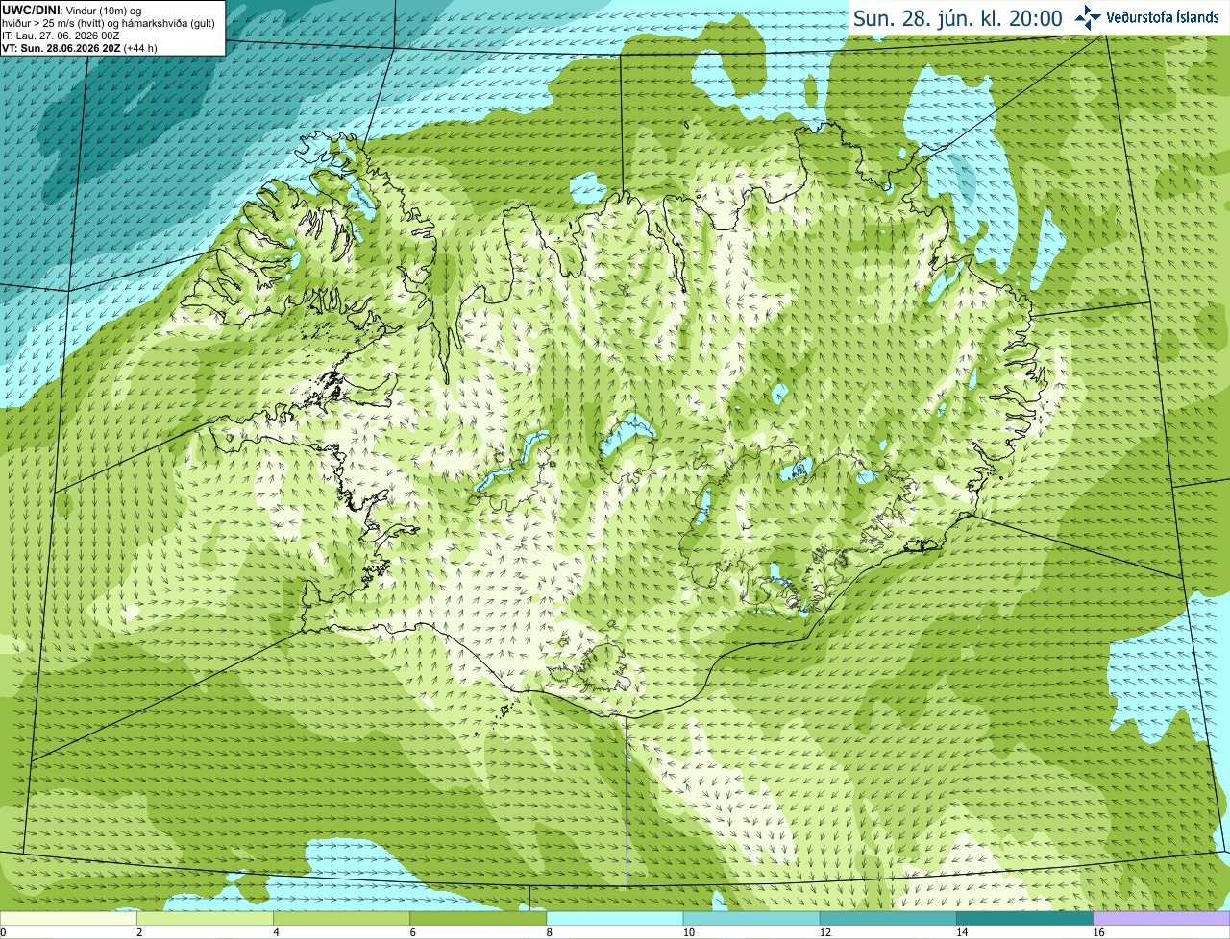1230x939 pixels.
Task: Click the Veðurstofa Íslands logo text
Action: 1163,17
